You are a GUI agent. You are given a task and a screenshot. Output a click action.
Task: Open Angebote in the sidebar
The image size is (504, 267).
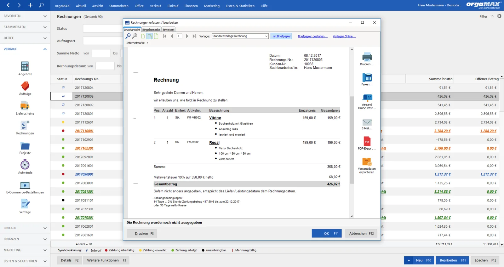[x=25, y=66]
